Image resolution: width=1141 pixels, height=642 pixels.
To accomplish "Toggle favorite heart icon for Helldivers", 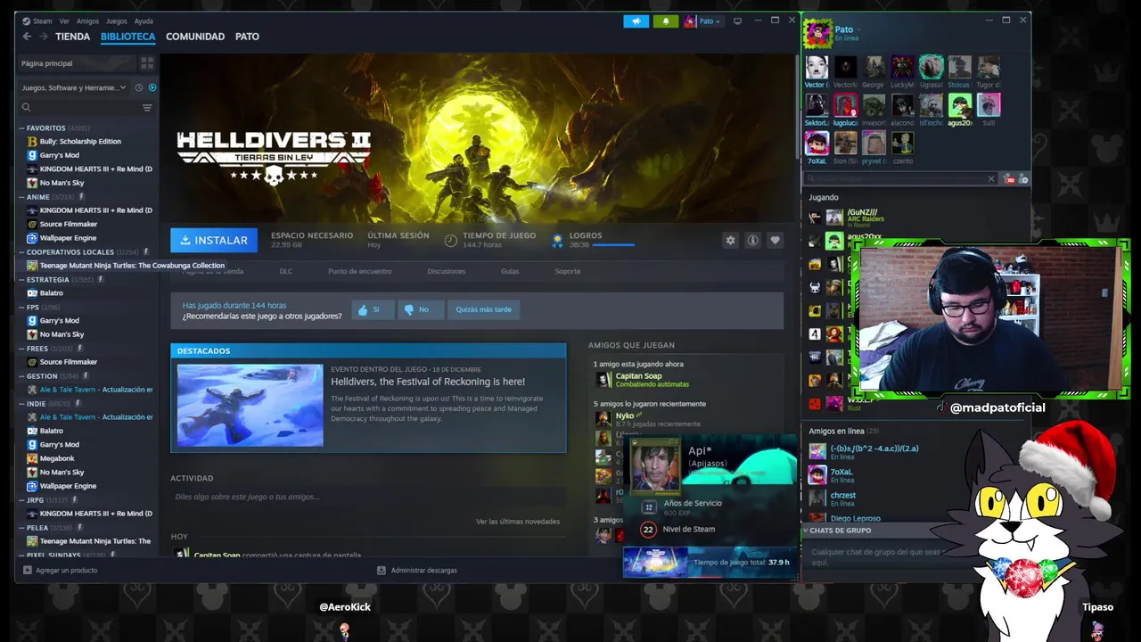I will [775, 241].
